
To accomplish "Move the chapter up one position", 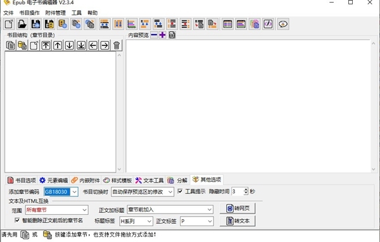I will (58, 45).
